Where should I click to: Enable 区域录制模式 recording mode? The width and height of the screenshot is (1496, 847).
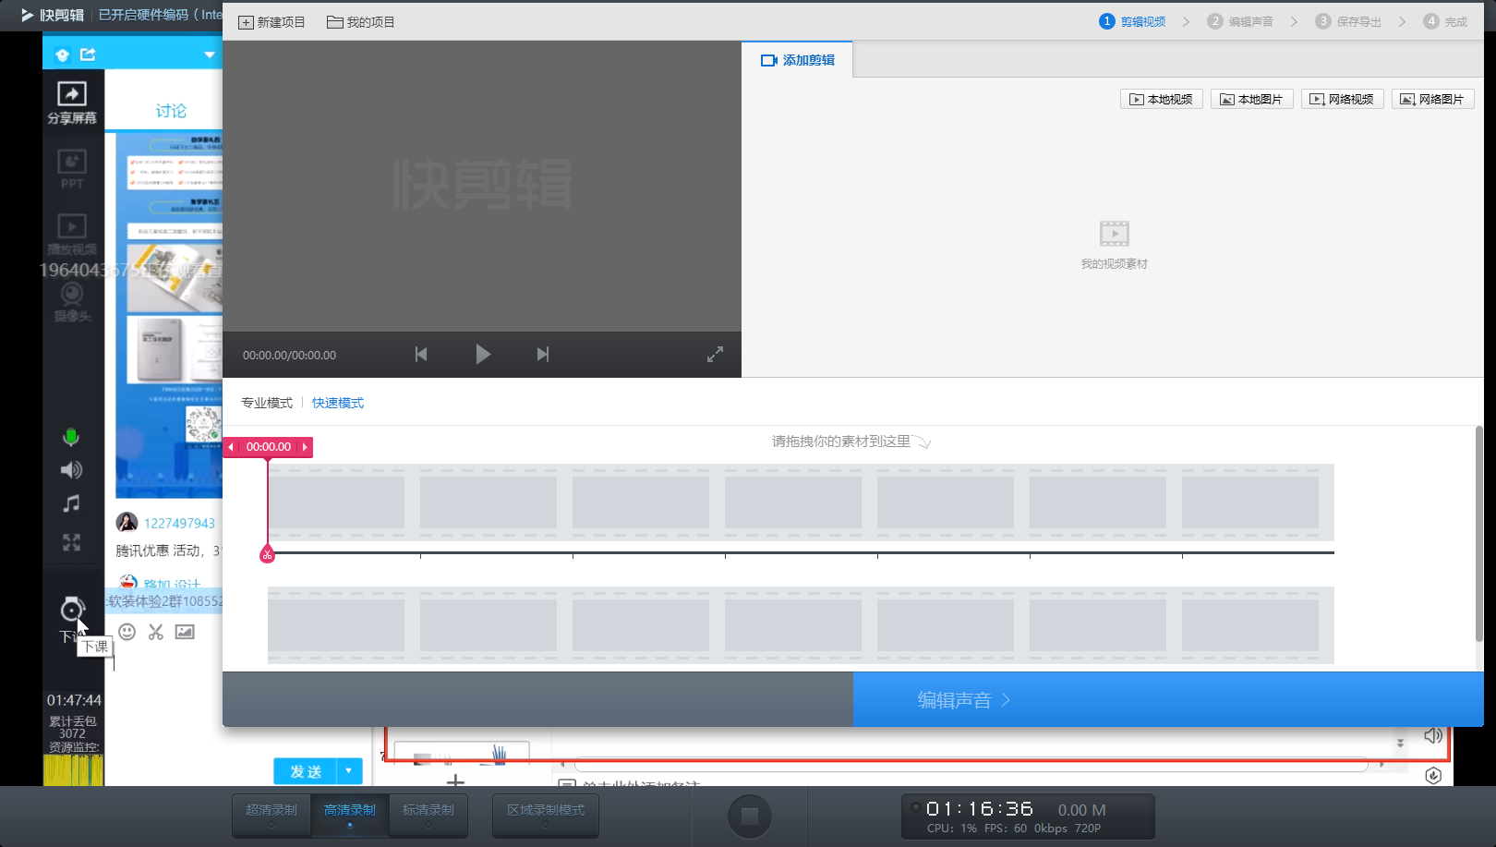(x=546, y=815)
